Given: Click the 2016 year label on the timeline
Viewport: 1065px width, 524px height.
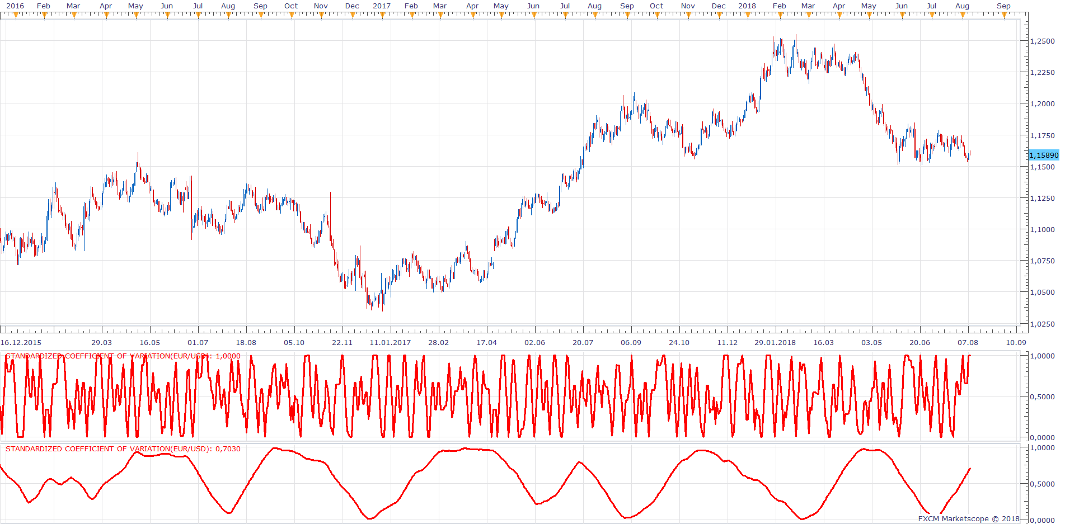Looking at the screenshot, I should pyautogui.click(x=15, y=6).
